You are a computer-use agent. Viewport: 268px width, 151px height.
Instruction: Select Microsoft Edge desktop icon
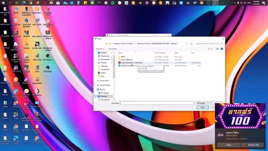16,140
